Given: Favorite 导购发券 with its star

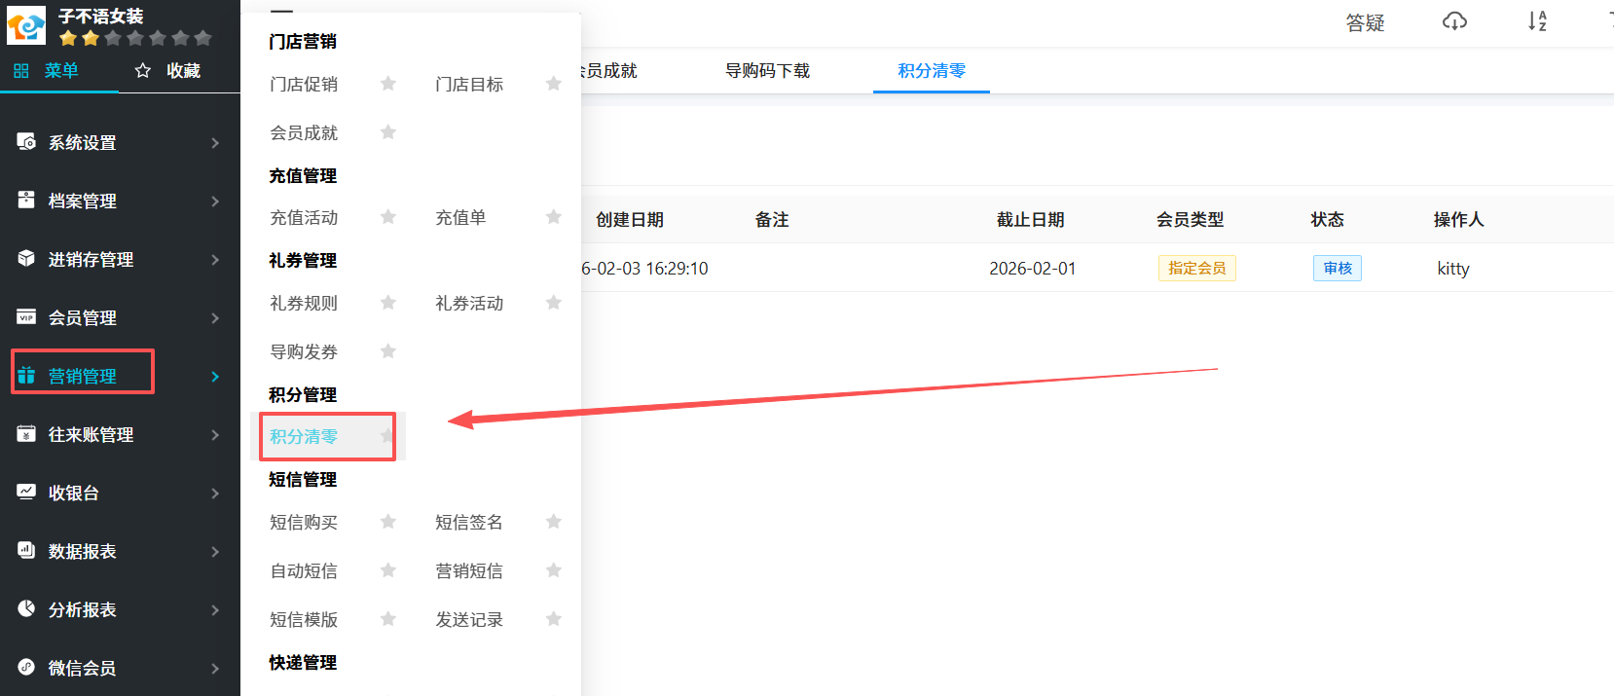Looking at the screenshot, I should [x=388, y=351].
